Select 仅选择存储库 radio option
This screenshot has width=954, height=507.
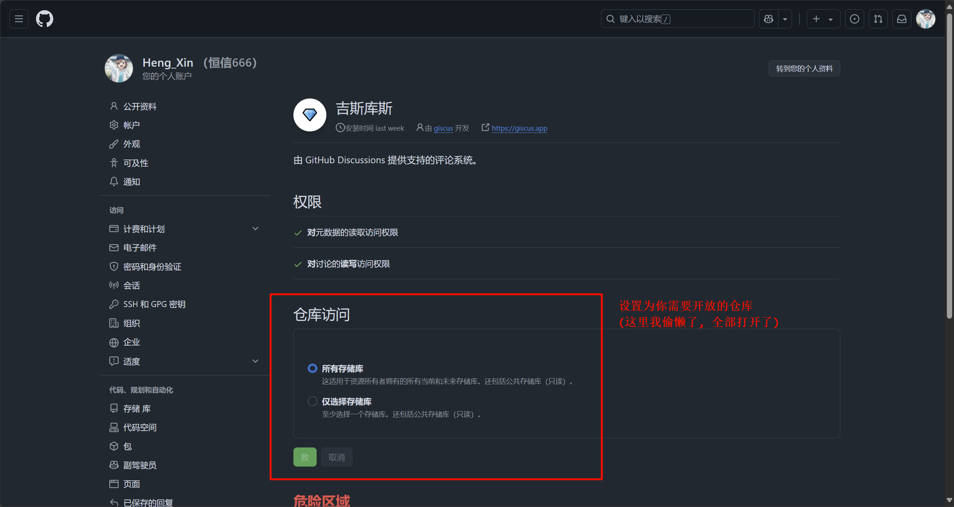point(312,401)
